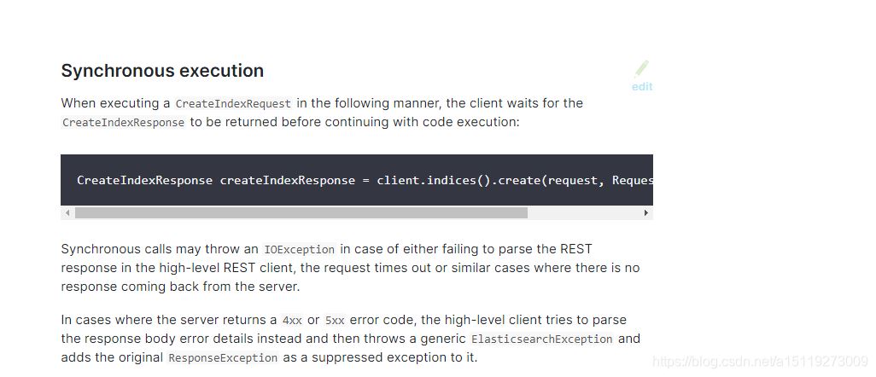
Task: Click the left arrow of the code scrollbar
Action: click(67, 212)
